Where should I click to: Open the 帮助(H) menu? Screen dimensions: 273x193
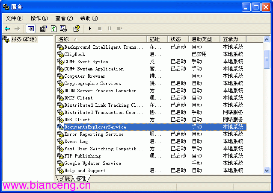[x=89, y=18]
